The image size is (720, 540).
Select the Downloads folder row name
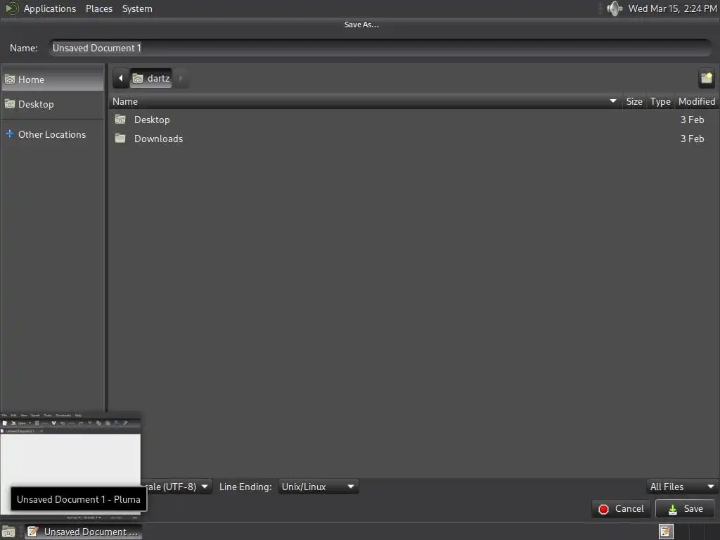[x=158, y=139]
